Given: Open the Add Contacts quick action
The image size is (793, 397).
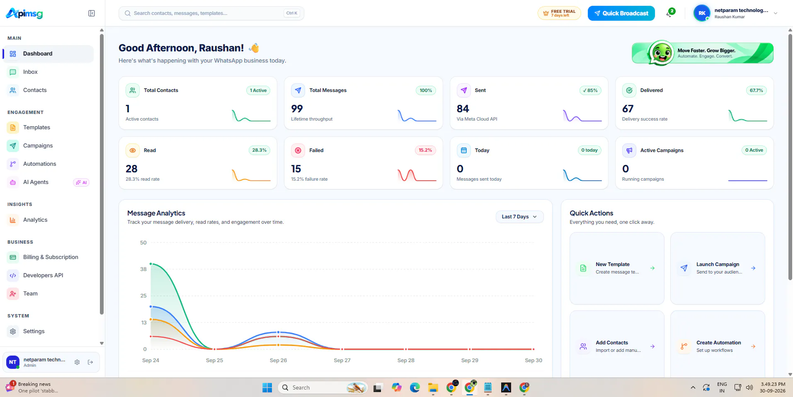Looking at the screenshot, I should (617, 344).
